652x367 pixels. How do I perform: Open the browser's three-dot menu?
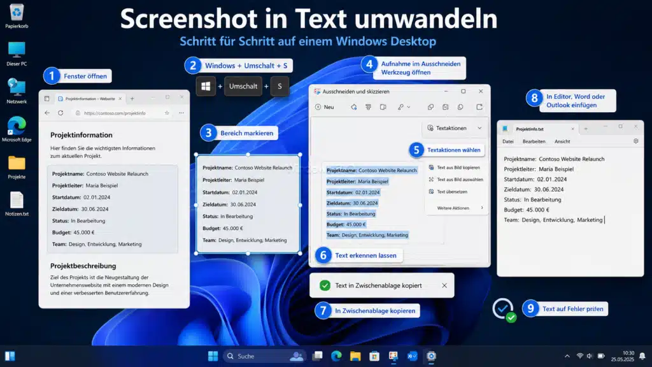click(181, 113)
